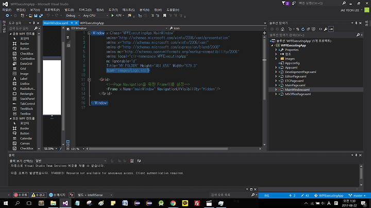
Task: Select App.config in Solution Explorer
Action: pos(292,63)
